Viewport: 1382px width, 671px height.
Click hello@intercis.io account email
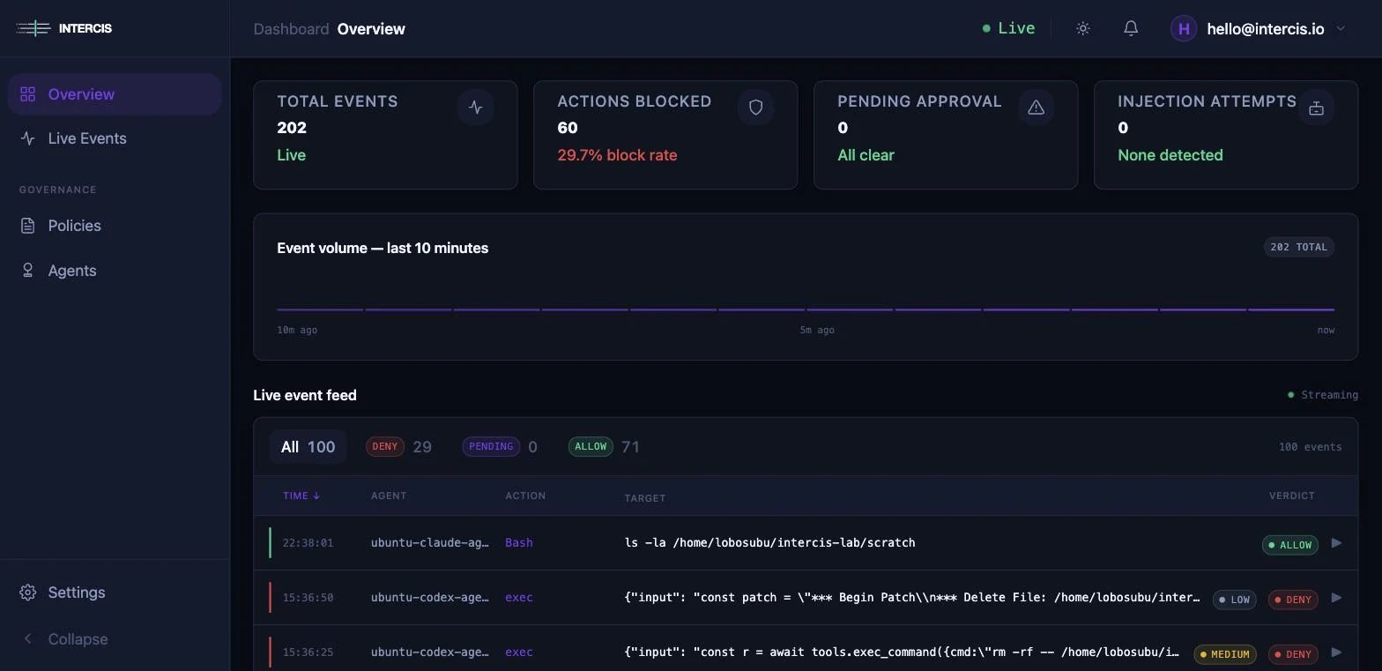(x=1265, y=29)
